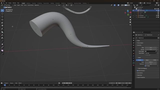
Task: Choose the Move tool
Action: 2,17
